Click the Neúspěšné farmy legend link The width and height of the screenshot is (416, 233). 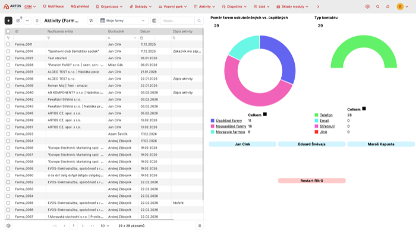click(231, 126)
